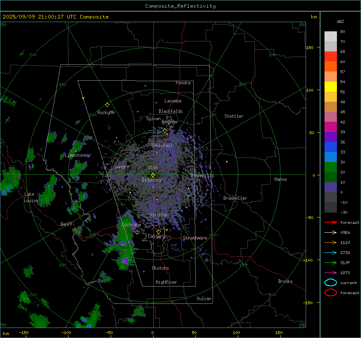Click the red forecast arrow in legend
The image size is (361, 338).
(x=331, y=222)
